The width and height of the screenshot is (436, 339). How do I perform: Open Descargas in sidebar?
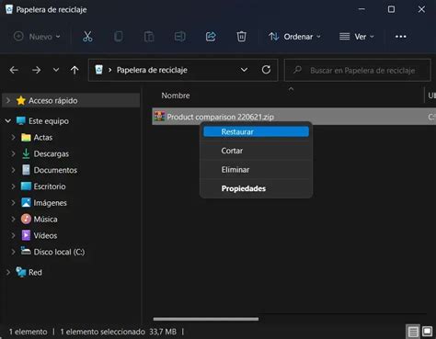click(51, 153)
